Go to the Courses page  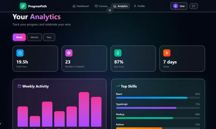101,6
